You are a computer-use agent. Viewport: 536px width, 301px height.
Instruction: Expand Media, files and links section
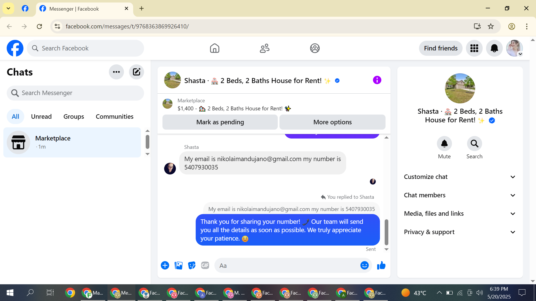pyautogui.click(x=460, y=214)
